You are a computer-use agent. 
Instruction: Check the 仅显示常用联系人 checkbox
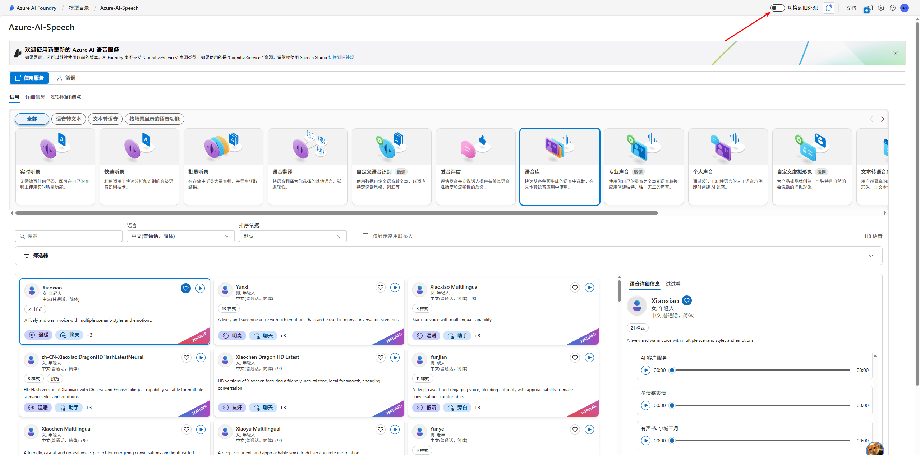point(365,236)
